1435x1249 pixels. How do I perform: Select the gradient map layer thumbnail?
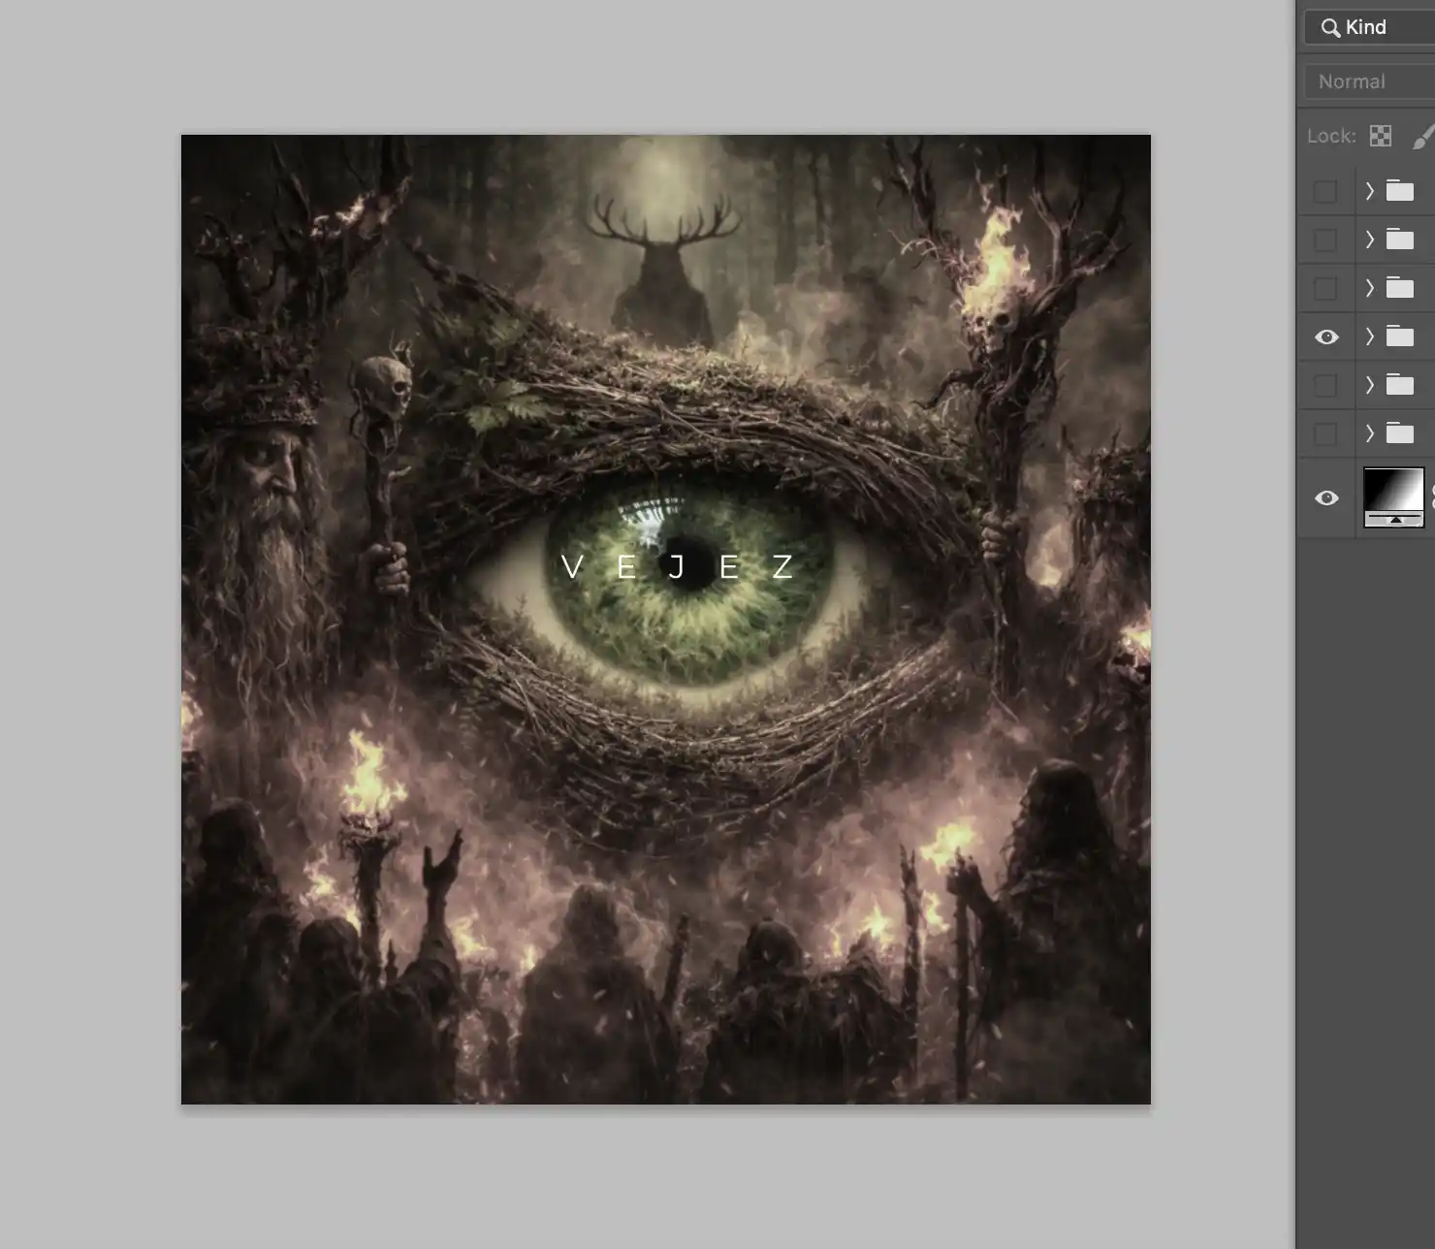1393,497
